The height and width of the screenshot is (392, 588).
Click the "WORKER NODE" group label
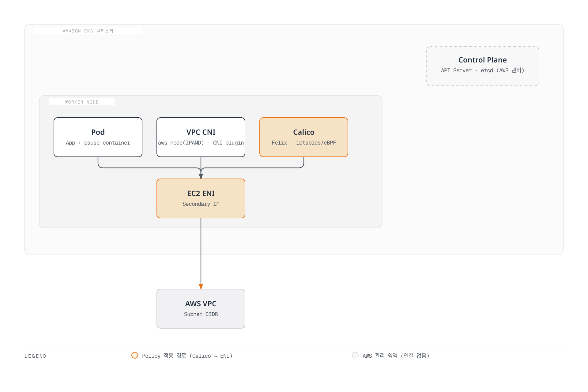82,102
